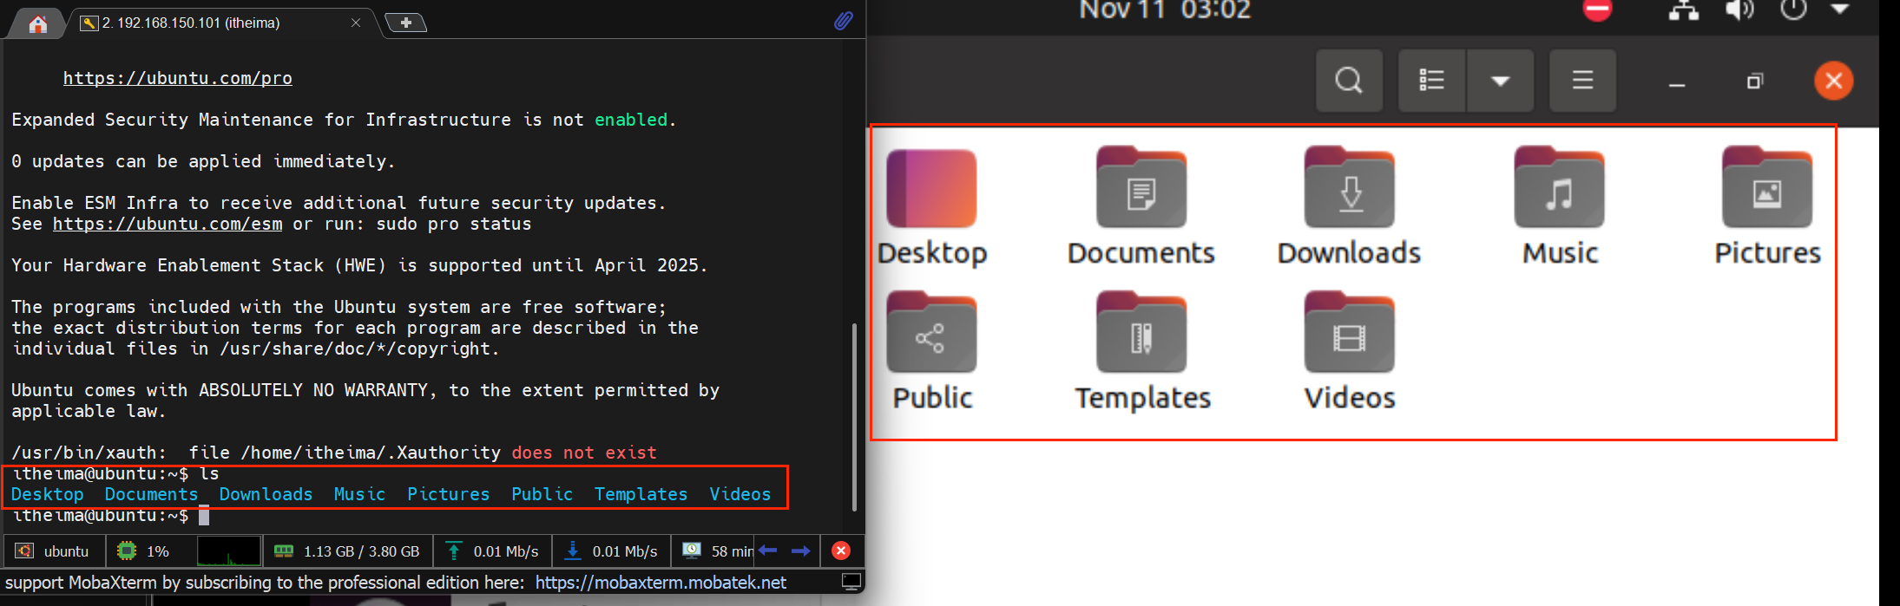Click the ubuntu OS icon in status bar
This screenshot has width=1900, height=606.
point(24,551)
